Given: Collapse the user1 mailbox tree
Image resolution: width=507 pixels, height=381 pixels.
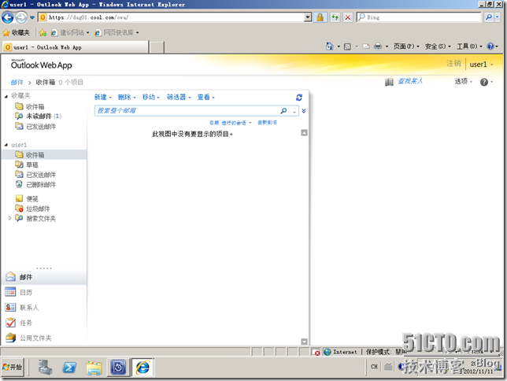Looking at the screenshot, I should point(6,145).
